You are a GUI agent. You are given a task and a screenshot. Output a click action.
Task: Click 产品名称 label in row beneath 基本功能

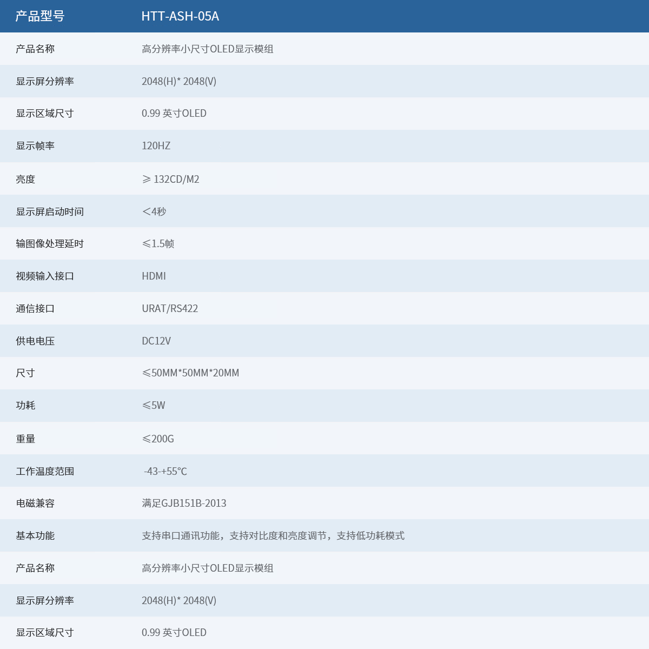tap(35, 568)
